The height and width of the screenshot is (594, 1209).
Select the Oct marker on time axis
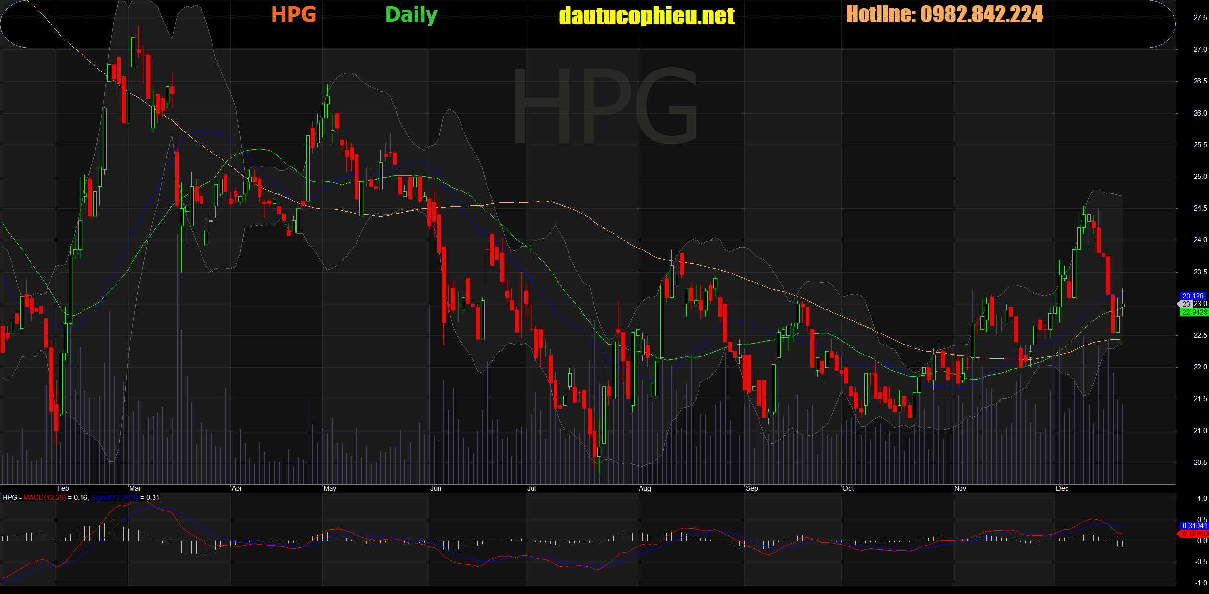(x=848, y=488)
